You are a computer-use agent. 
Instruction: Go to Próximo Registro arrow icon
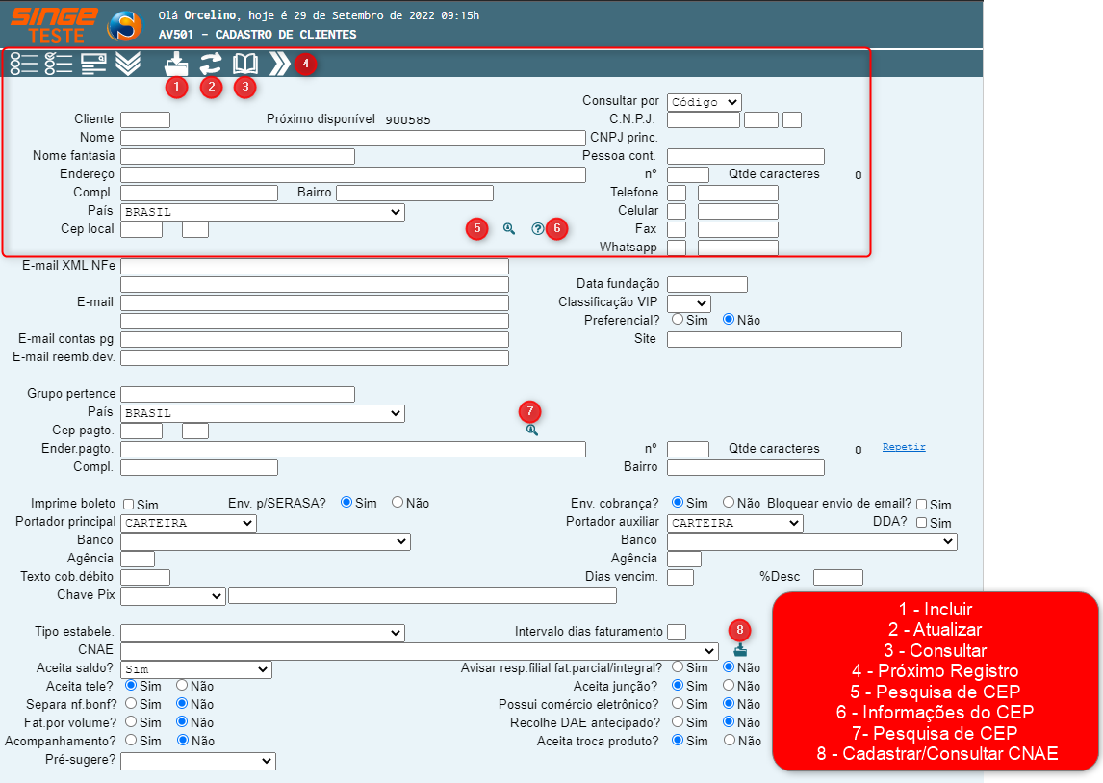[279, 65]
